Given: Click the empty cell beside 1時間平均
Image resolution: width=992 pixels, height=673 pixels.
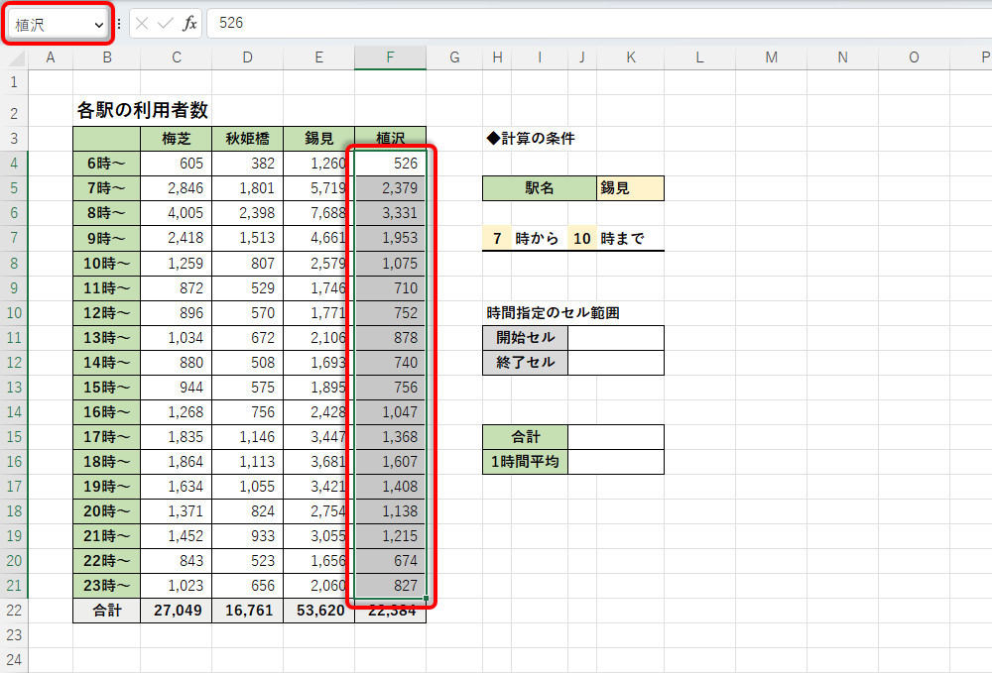Looking at the screenshot, I should [x=615, y=462].
